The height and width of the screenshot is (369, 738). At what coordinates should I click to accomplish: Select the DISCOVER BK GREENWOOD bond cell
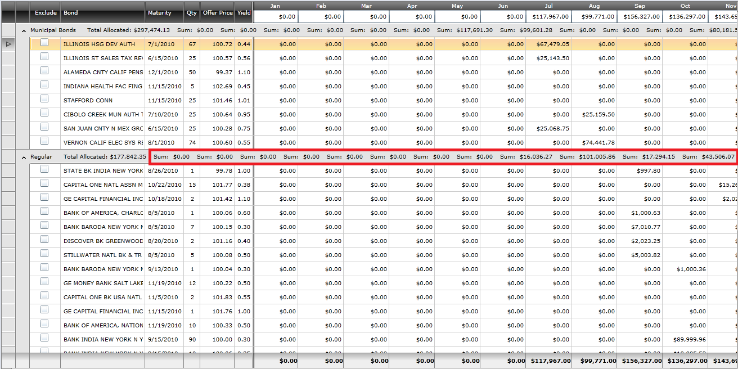tap(102, 241)
